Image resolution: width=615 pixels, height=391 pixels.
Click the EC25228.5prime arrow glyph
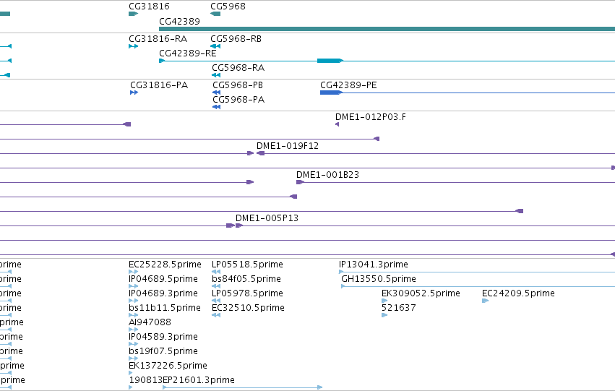point(134,272)
